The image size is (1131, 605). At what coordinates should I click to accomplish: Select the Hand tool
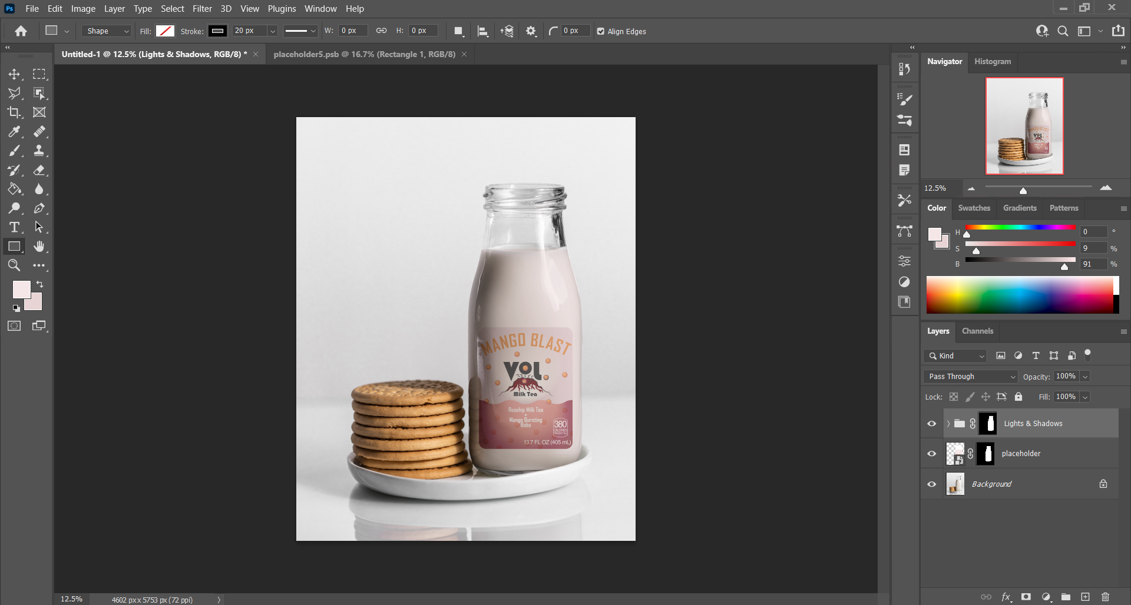click(39, 247)
